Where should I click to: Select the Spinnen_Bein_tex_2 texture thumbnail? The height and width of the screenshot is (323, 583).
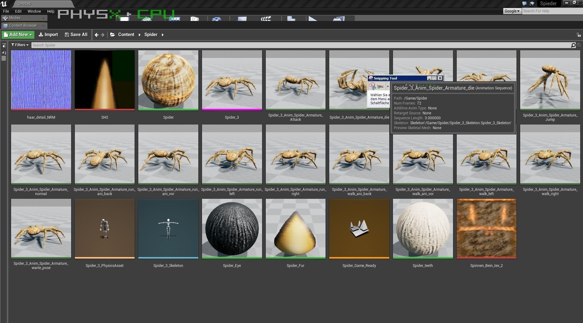click(487, 229)
